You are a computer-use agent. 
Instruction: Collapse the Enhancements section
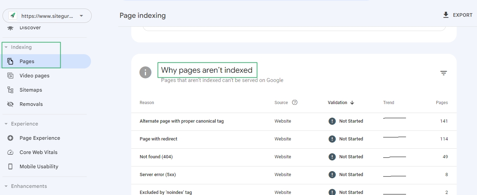6,186
